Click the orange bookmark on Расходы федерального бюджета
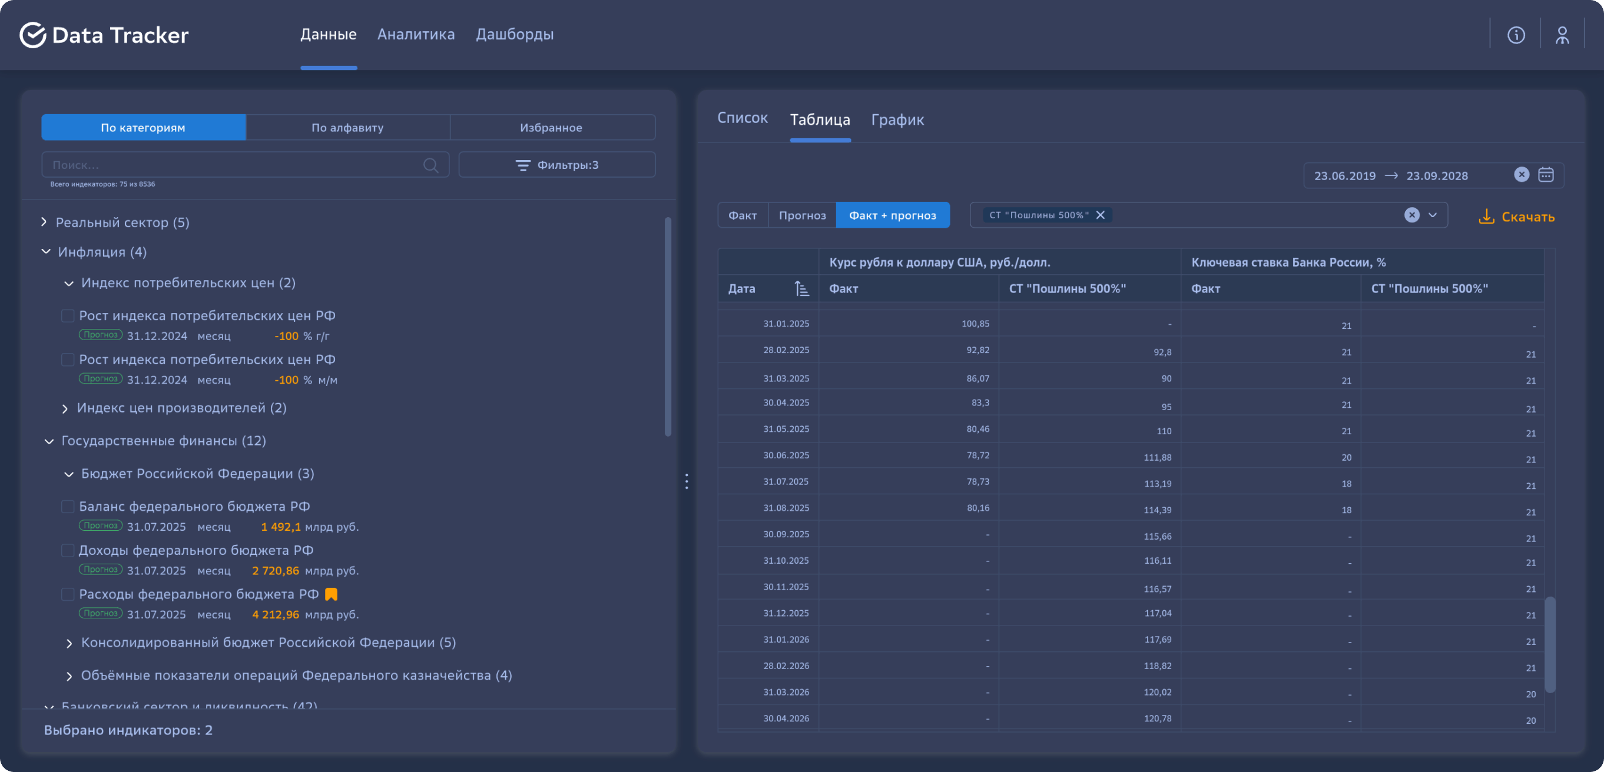 click(x=332, y=594)
